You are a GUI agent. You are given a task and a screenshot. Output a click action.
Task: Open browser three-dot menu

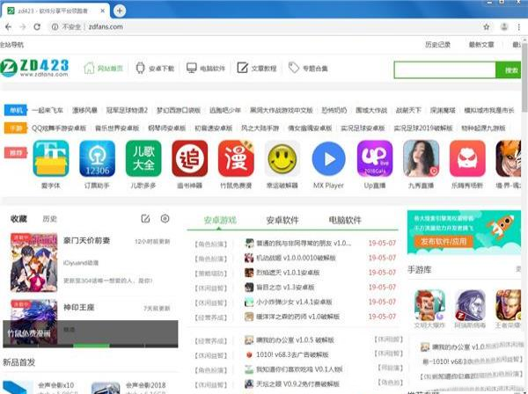tap(519, 27)
